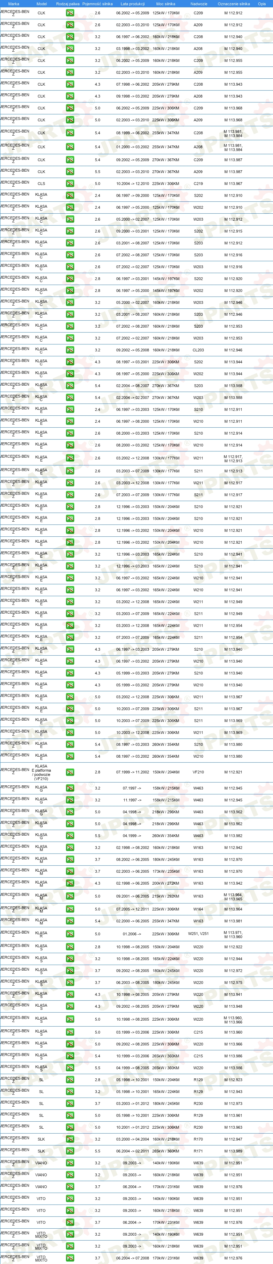Select power value 215kW / 292KM
Image resolution: width=273 pixels, height=1264 pixels.
coord(166,896)
